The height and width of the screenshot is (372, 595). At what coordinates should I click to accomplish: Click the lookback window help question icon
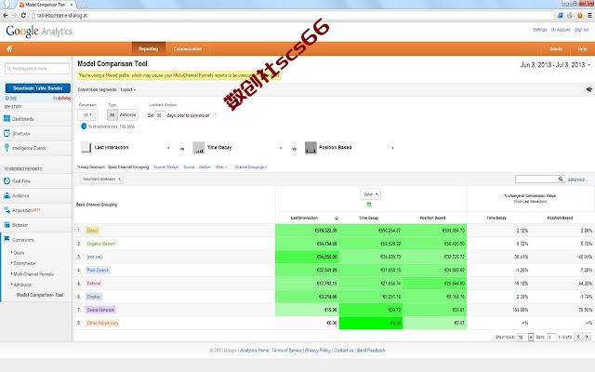pyautogui.click(x=215, y=114)
